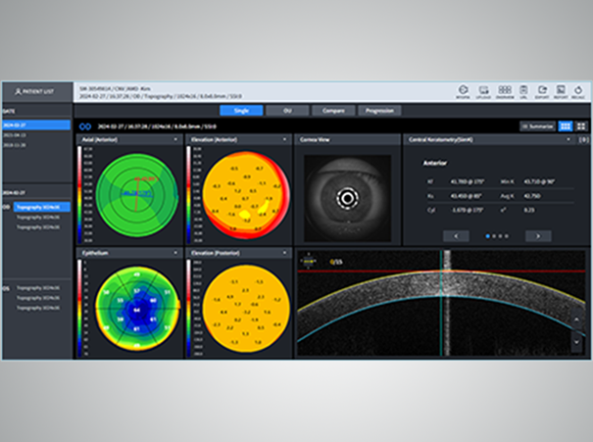Open the Axial (Anterior) map dropdown
The height and width of the screenshot is (442, 593).
[x=175, y=139]
